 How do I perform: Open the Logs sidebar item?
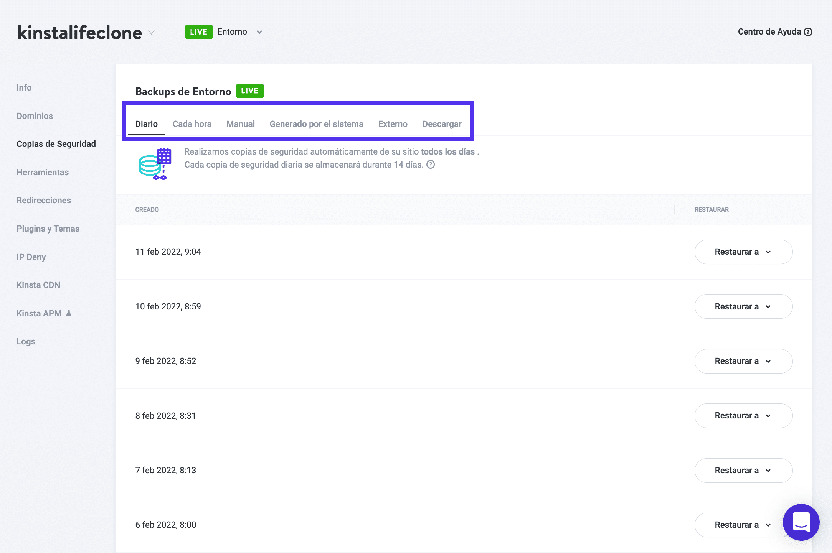26,341
